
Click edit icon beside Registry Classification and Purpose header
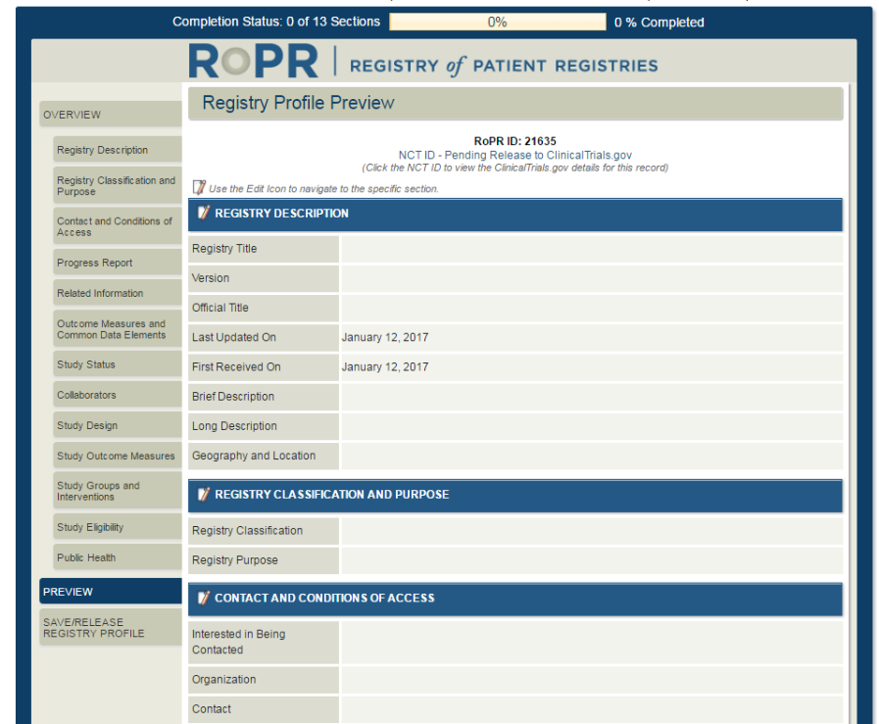[x=204, y=494]
